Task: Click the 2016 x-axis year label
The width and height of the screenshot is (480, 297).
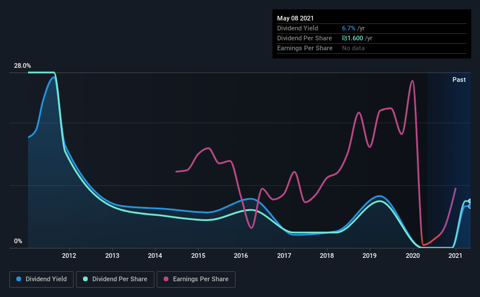Action: (x=241, y=255)
